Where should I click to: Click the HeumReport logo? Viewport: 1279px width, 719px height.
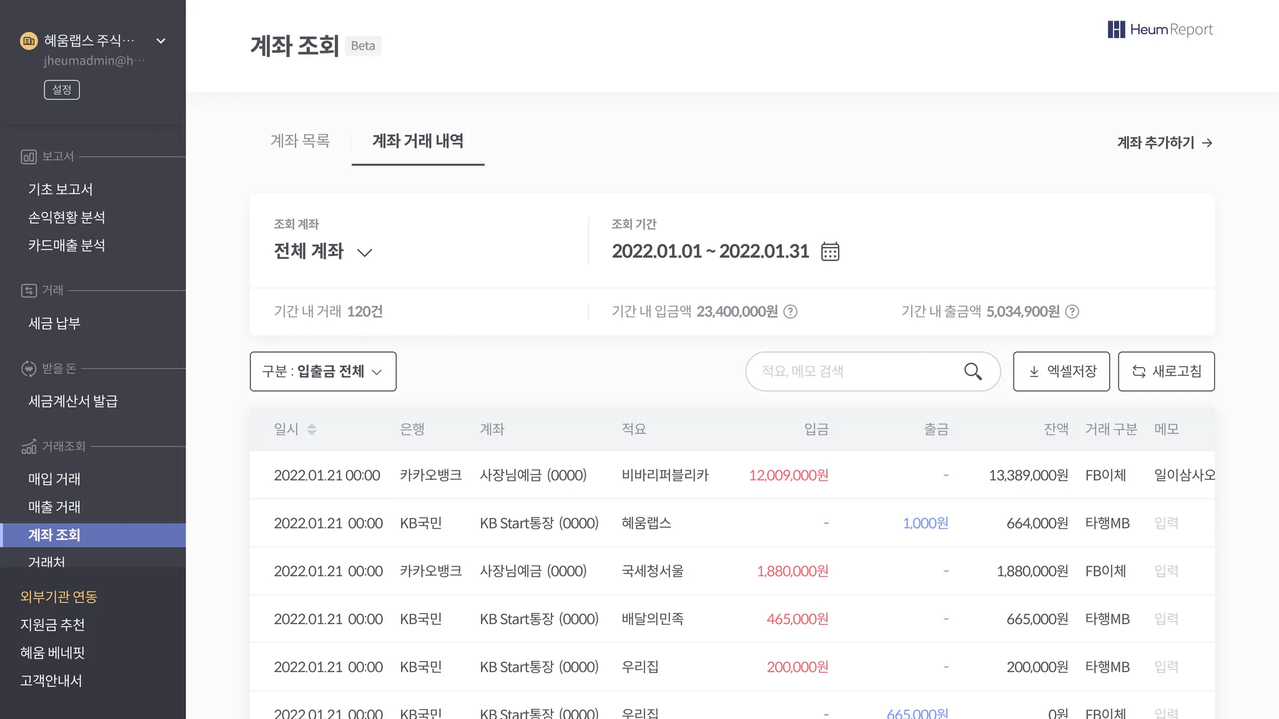[1160, 29]
